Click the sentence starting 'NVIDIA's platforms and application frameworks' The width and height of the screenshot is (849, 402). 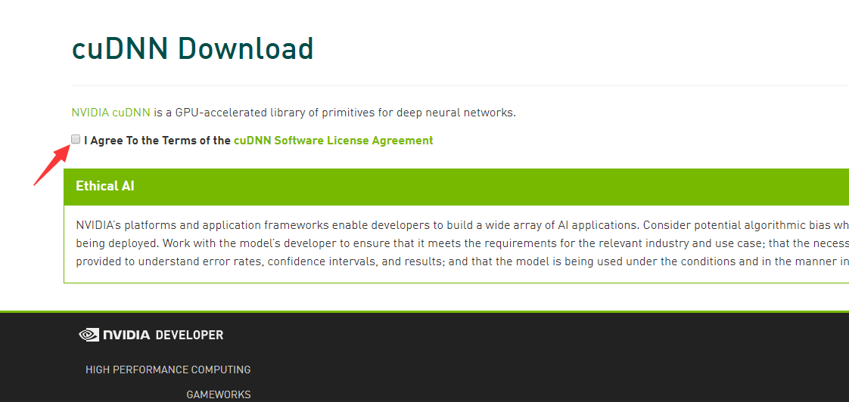[x=462, y=225]
